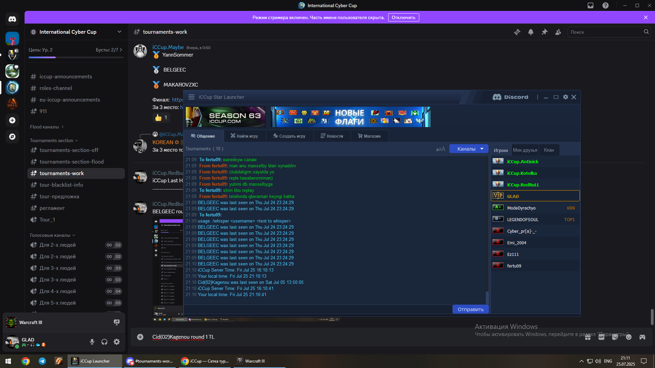This screenshot has width=655, height=368.
Task: Select player iCCup.Antinick in list
Action: pyautogui.click(x=535, y=162)
